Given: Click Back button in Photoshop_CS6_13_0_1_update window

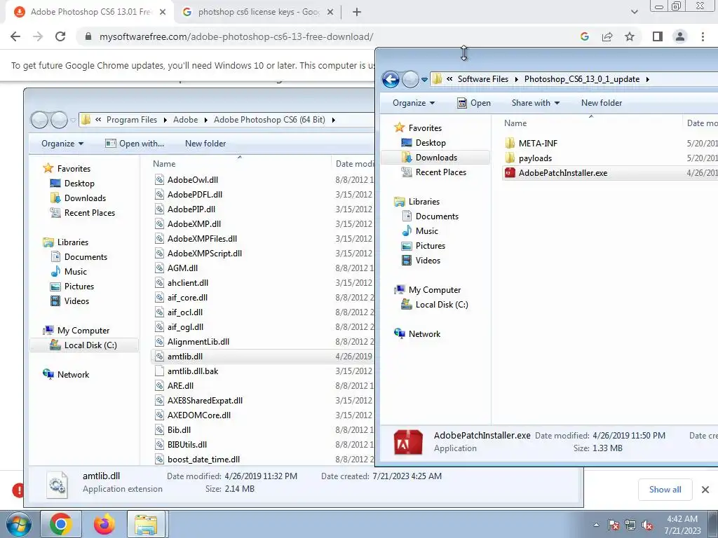Looking at the screenshot, I should coord(391,79).
